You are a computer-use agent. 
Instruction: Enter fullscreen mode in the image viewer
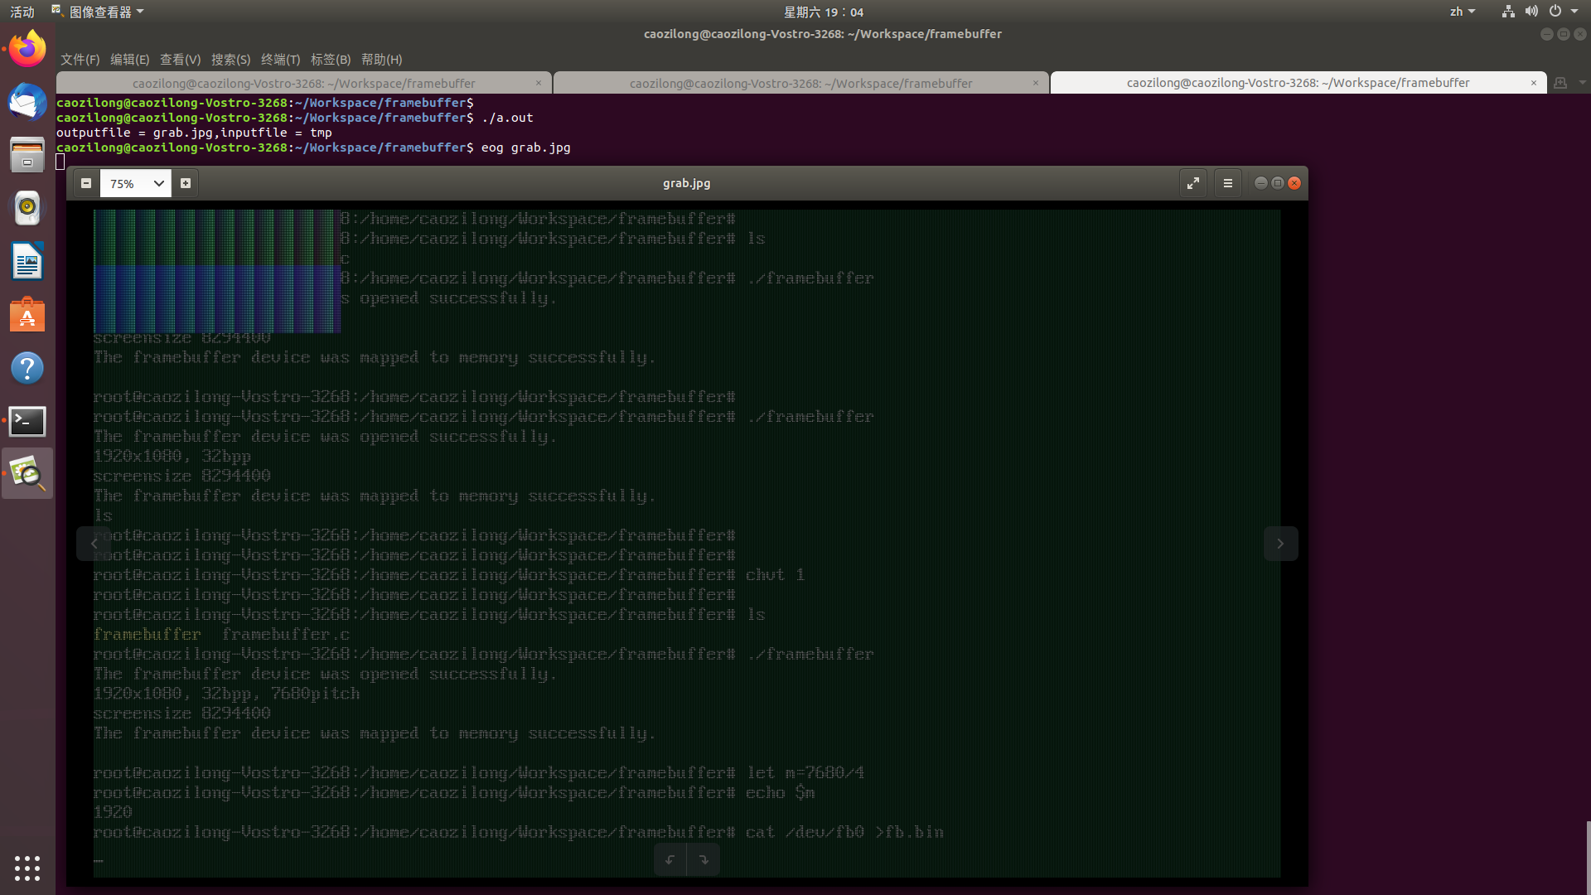[1193, 182]
